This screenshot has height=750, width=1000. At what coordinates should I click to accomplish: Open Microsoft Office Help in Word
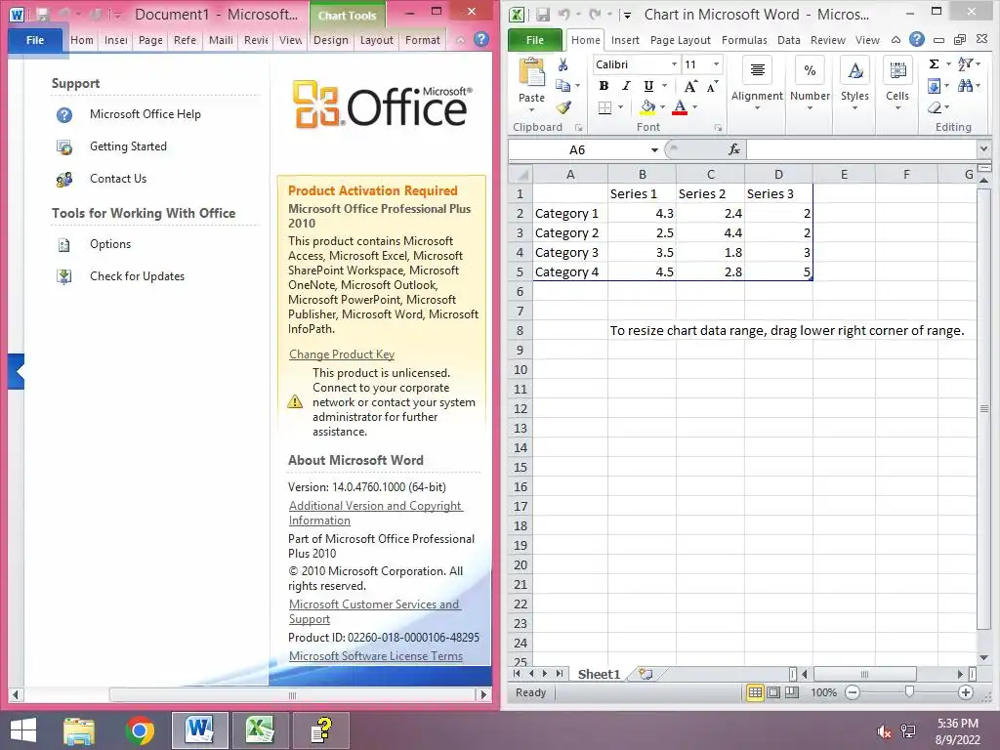pos(146,114)
